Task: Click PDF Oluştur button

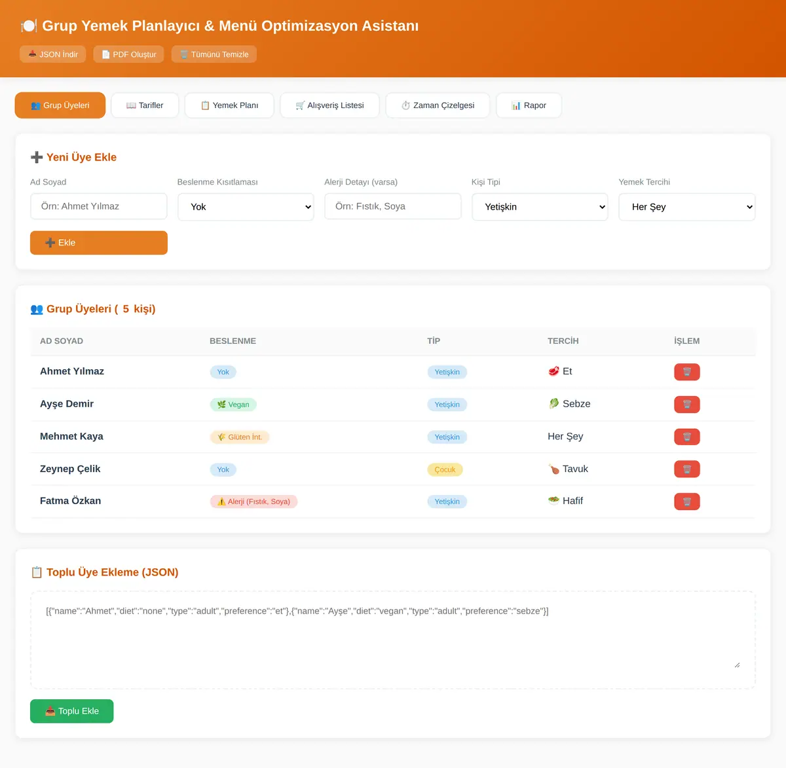Action: (x=128, y=54)
